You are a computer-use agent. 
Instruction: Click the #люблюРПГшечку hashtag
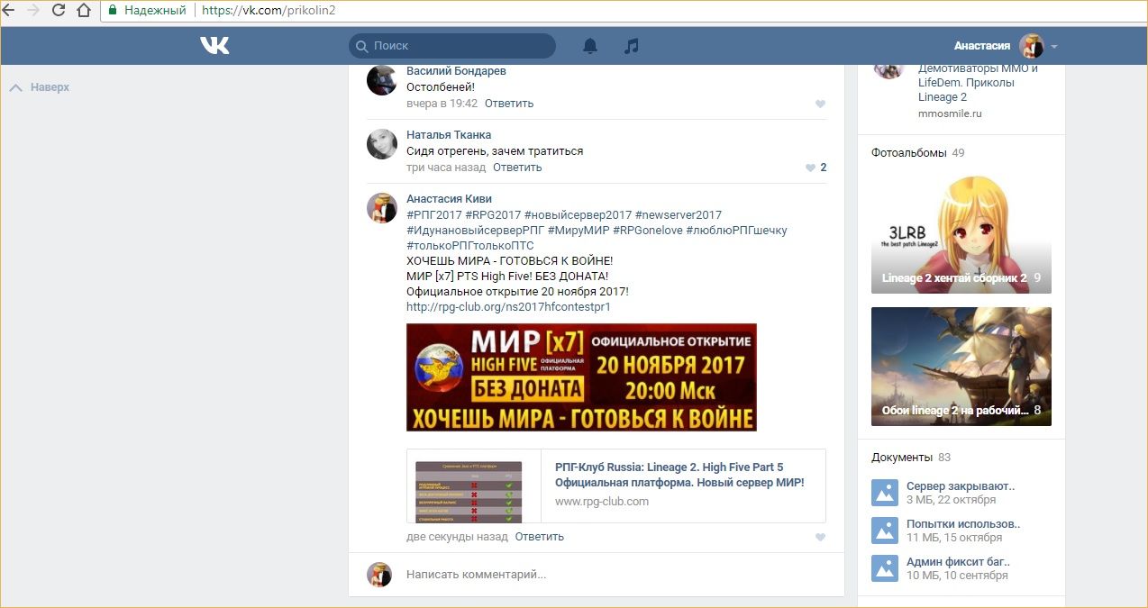tap(736, 231)
